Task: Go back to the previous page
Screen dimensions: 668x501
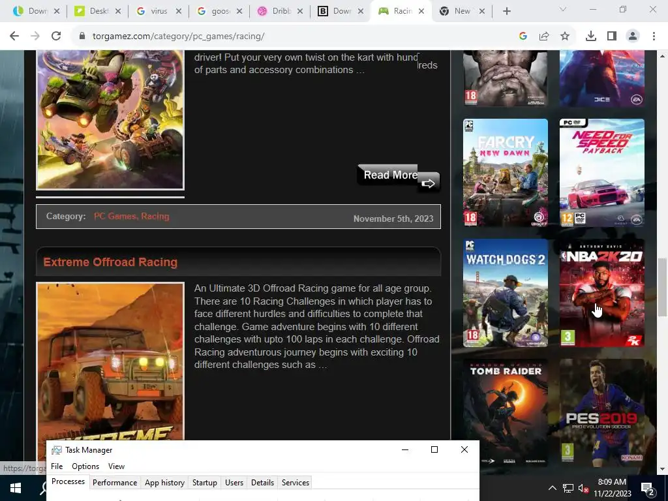Action: [x=14, y=37]
